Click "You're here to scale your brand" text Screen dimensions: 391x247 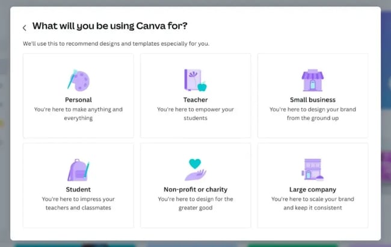pos(313,203)
